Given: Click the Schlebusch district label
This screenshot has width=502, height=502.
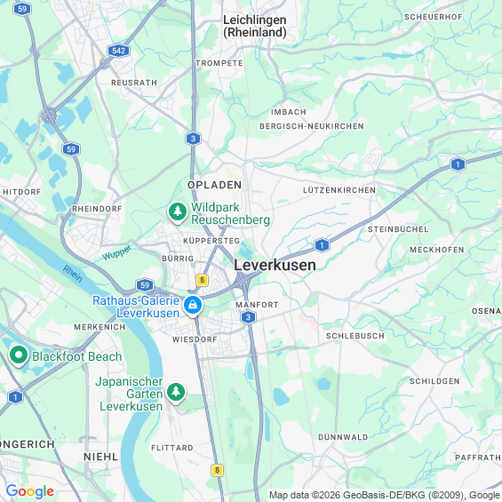Looking at the screenshot, I should (x=355, y=336).
